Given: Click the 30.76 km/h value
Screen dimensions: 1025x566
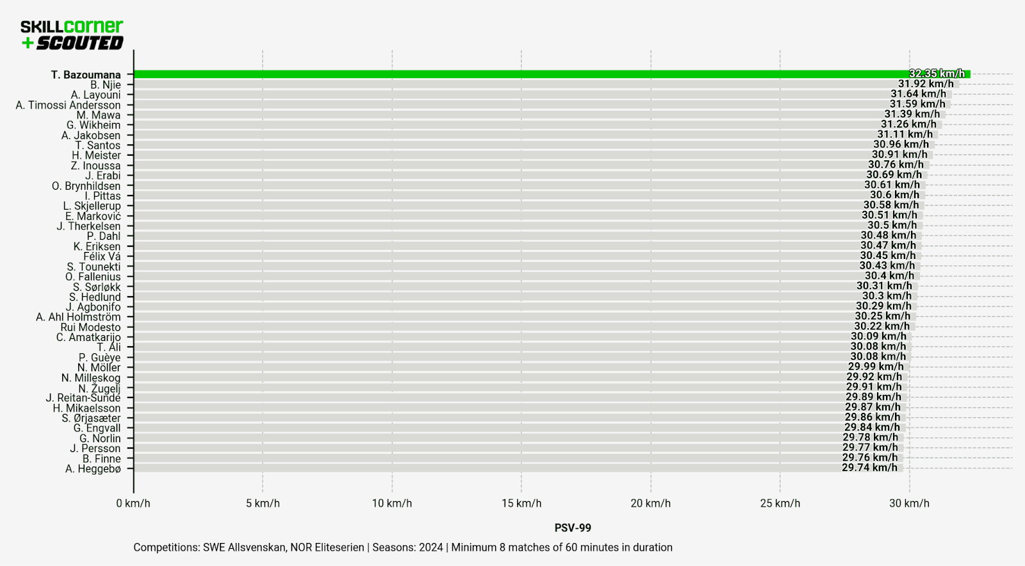Looking at the screenshot, I should (x=896, y=165).
